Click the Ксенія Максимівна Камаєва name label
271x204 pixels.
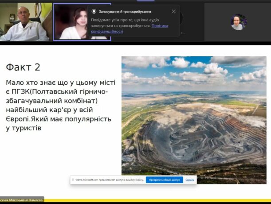[22, 200]
